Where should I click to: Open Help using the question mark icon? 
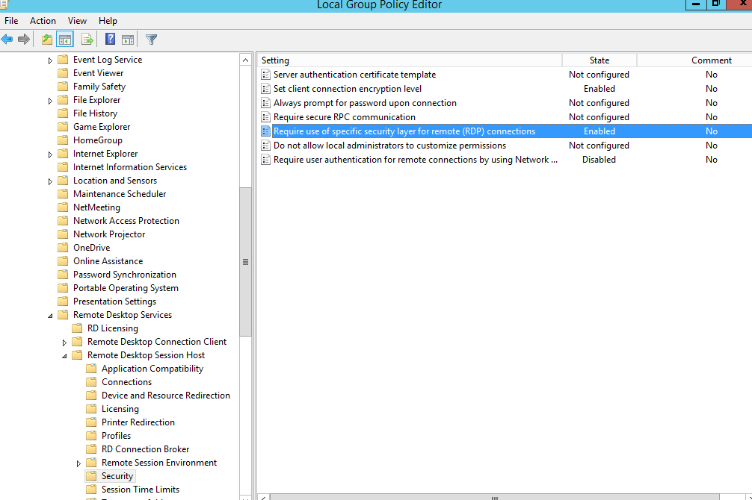[x=110, y=40]
